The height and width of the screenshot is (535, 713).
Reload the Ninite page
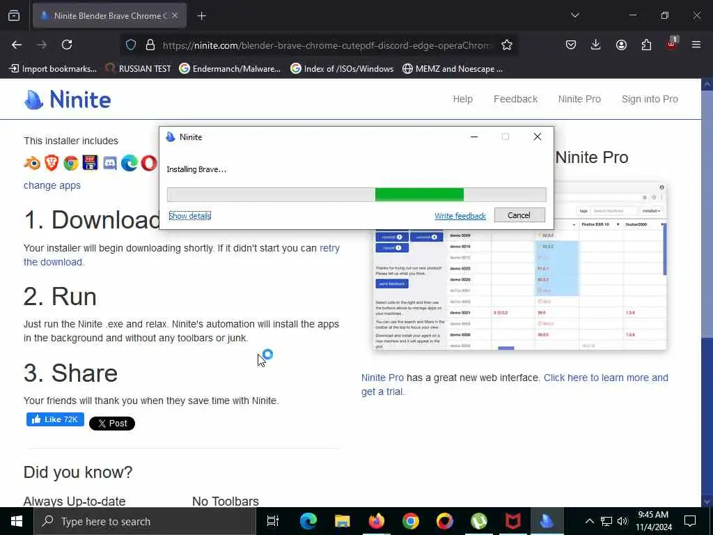point(67,45)
